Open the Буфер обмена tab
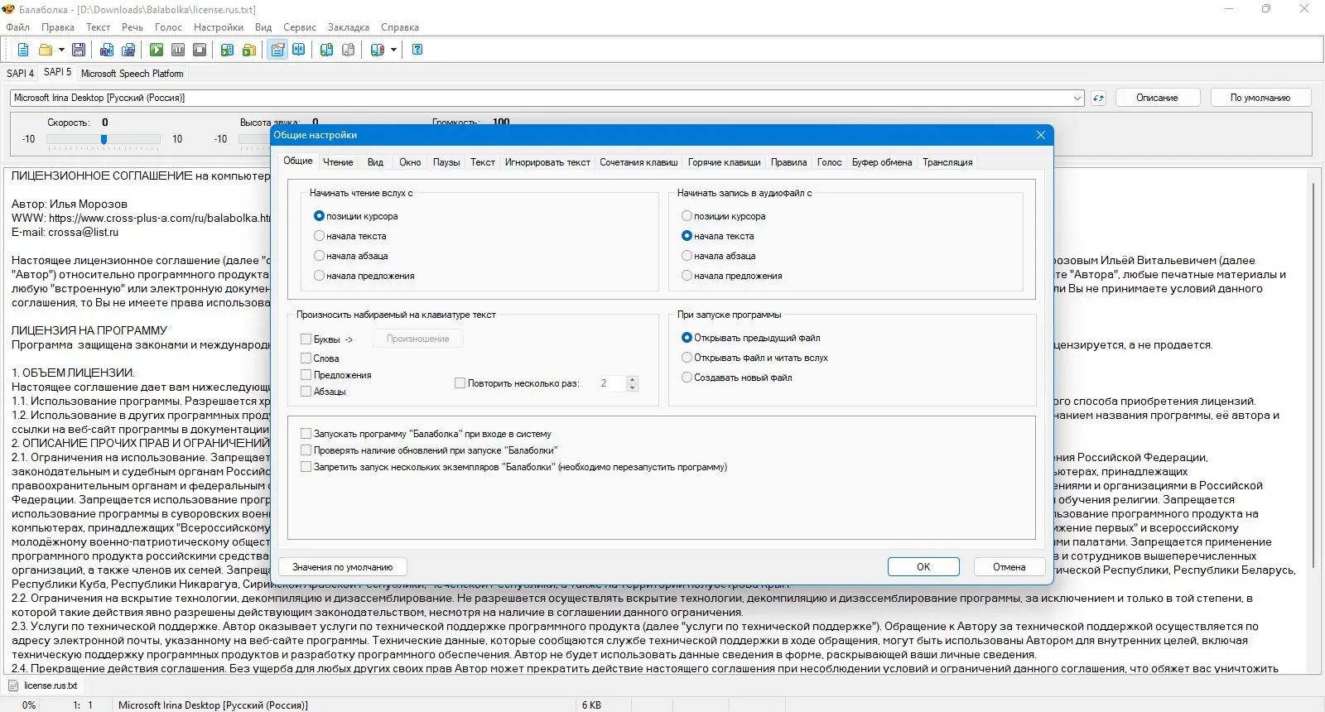This screenshot has height=712, width=1325. (x=882, y=162)
